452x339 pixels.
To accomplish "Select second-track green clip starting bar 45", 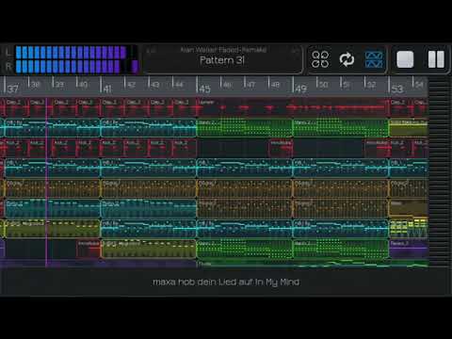I will pyautogui.click(x=245, y=127).
